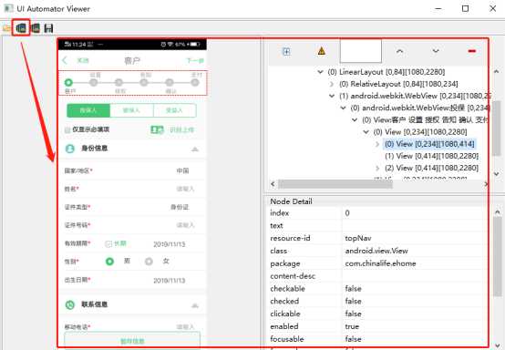The height and width of the screenshot is (350, 505).
Task: Expand the (0) RelativeLayout tree node
Action: tap(332, 84)
